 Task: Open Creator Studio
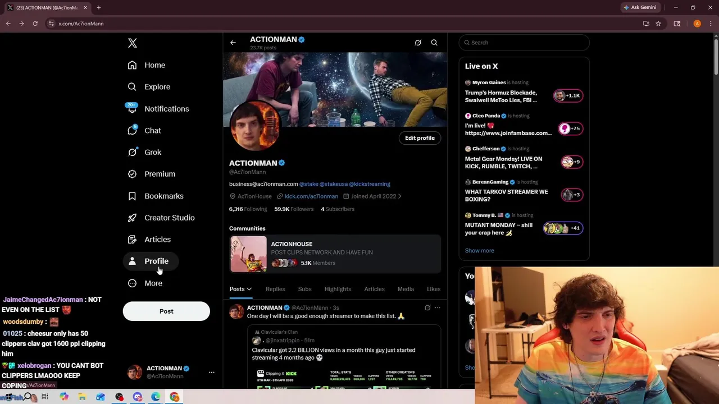(161, 218)
